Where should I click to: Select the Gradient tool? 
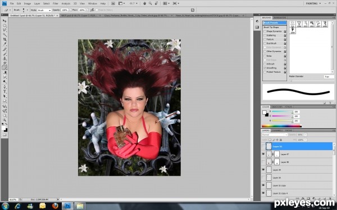(x=4, y=72)
